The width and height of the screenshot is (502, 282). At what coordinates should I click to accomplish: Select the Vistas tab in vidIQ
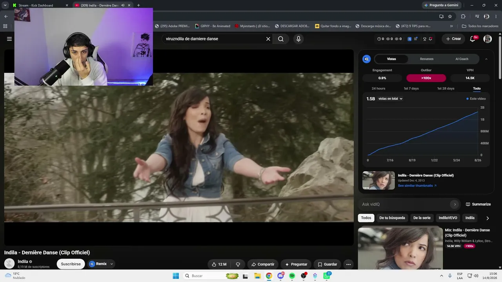tap(391, 59)
